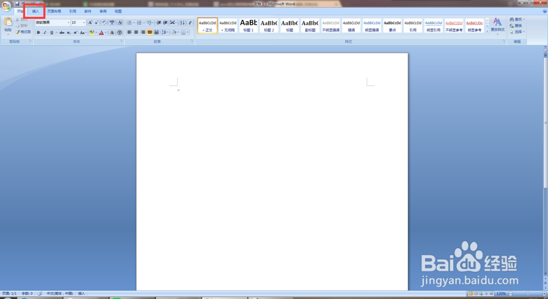Toggle subscript formatting

coord(68,32)
